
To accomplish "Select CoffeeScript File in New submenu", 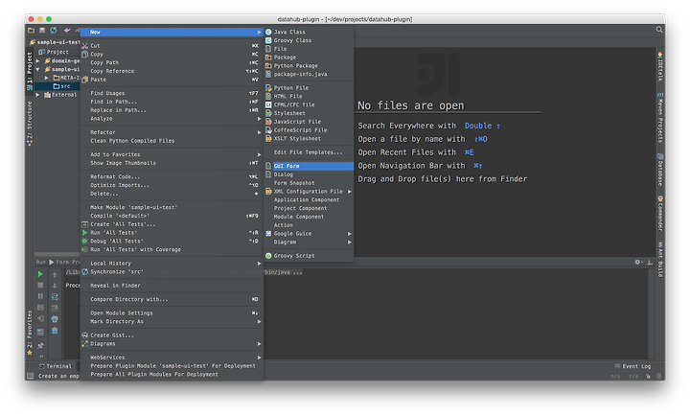I will (x=309, y=129).
